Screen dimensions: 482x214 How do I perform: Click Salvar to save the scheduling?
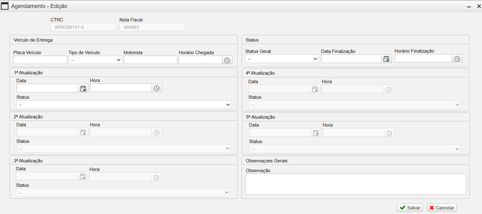coord(410,208)
